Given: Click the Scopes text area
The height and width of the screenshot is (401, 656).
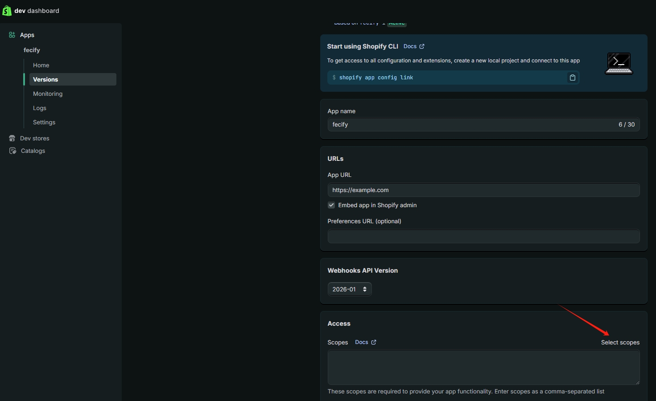Looking at the screenshot, I should coord(483,367).
